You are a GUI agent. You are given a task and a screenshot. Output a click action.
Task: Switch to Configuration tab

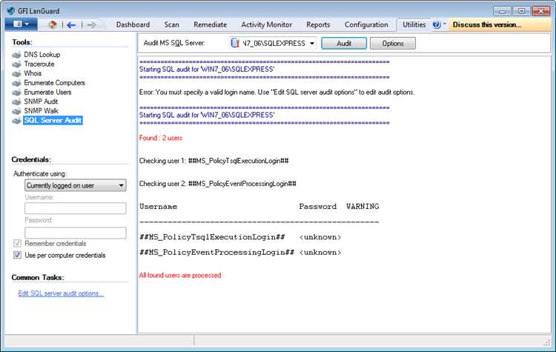366,24
